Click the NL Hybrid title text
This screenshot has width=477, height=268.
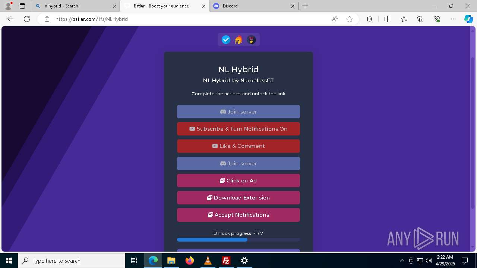pos(238,69)
